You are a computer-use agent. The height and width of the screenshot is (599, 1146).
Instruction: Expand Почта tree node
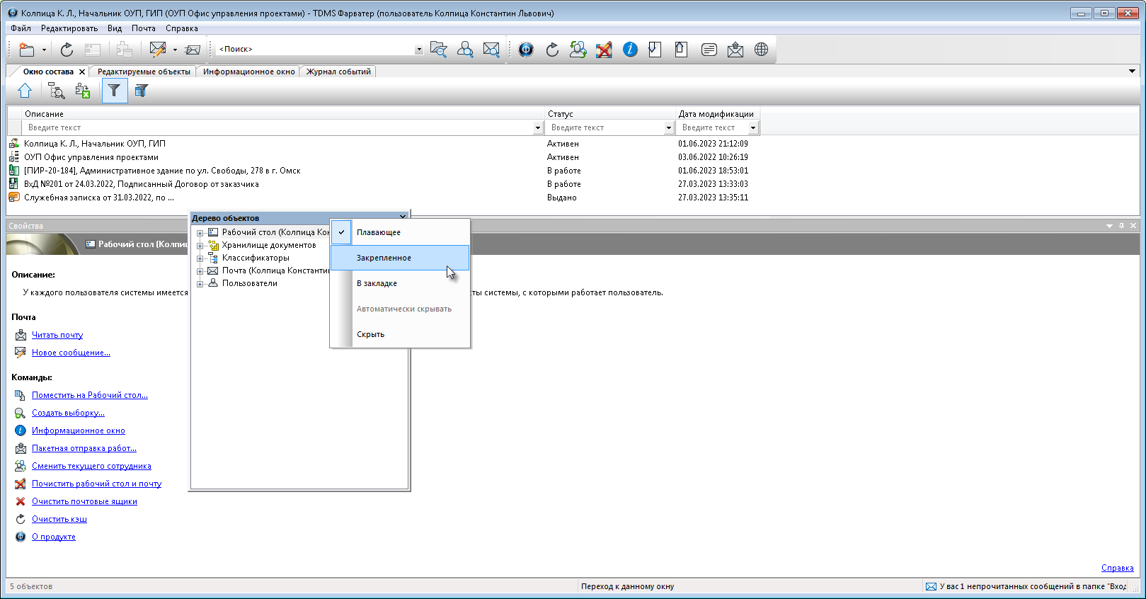click(x=200, y=271)
